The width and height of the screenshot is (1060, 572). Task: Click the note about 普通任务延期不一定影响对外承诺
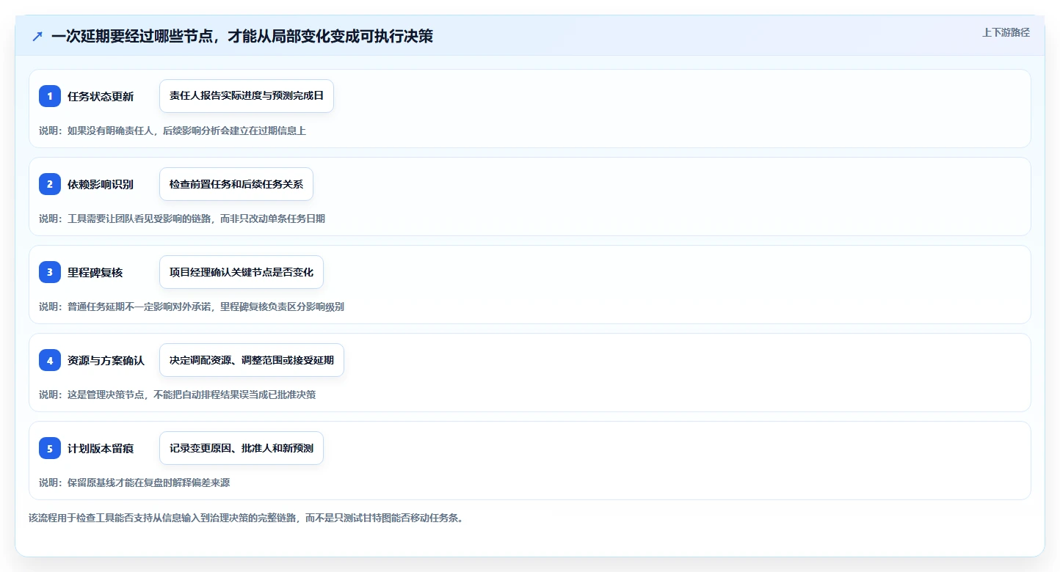[x=192, y=307]
